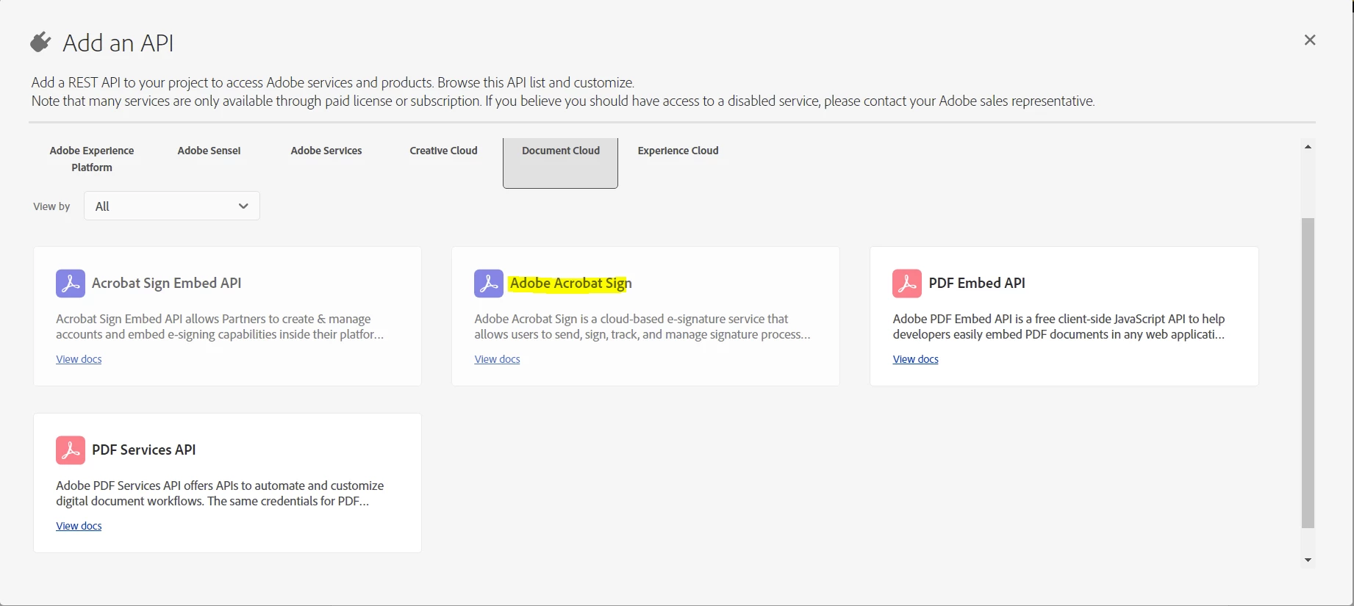Screen dimensions: 1354x606
Task: Open View docs for Adobe Acrobat Sign
Action: pos(497,359)
